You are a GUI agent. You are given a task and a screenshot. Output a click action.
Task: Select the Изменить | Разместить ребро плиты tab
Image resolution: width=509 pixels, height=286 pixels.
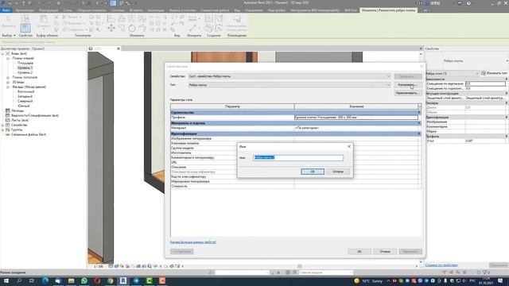tap(388, 10)
